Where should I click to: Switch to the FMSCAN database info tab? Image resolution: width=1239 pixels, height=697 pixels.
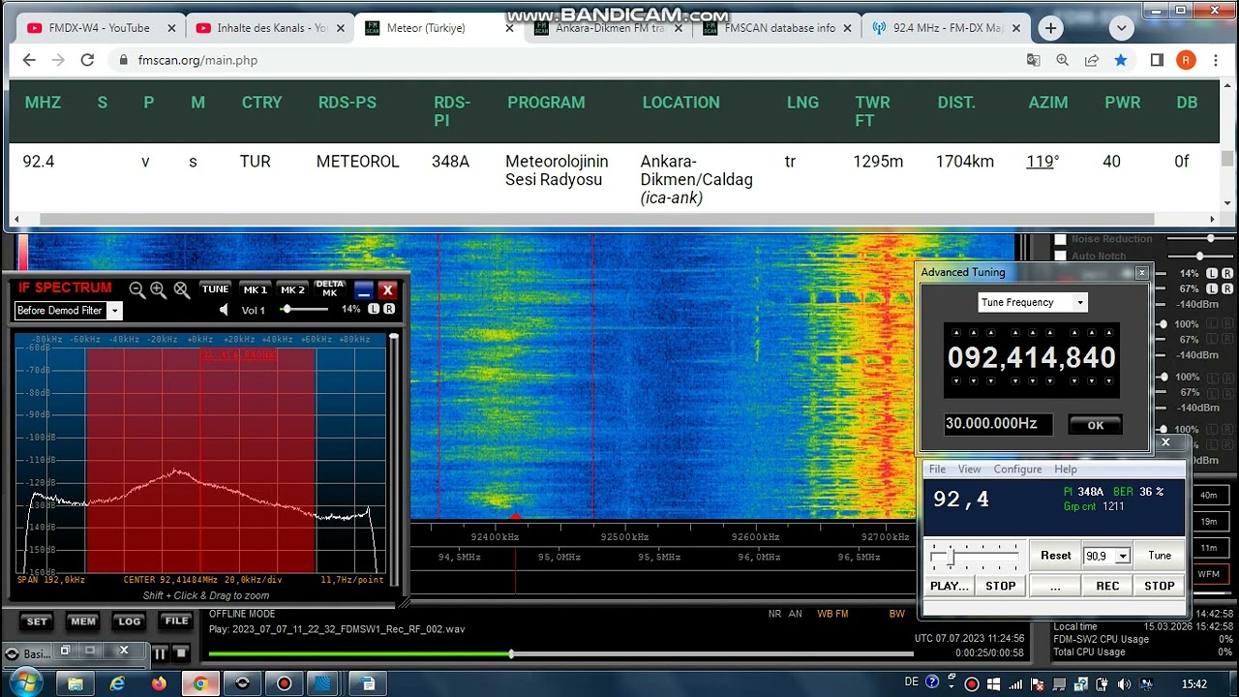point(779,28)
